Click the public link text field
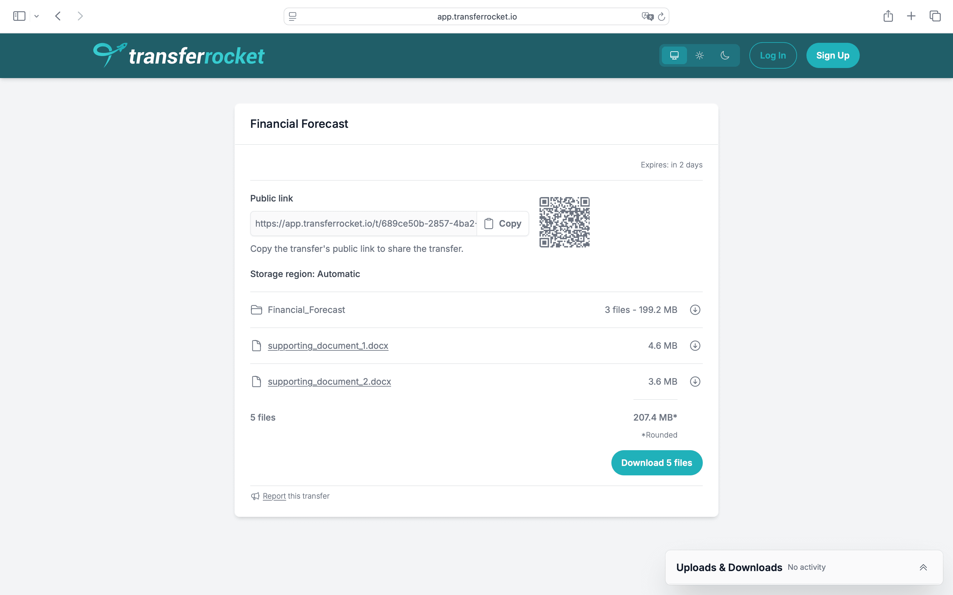 click(x=362, y=223)
